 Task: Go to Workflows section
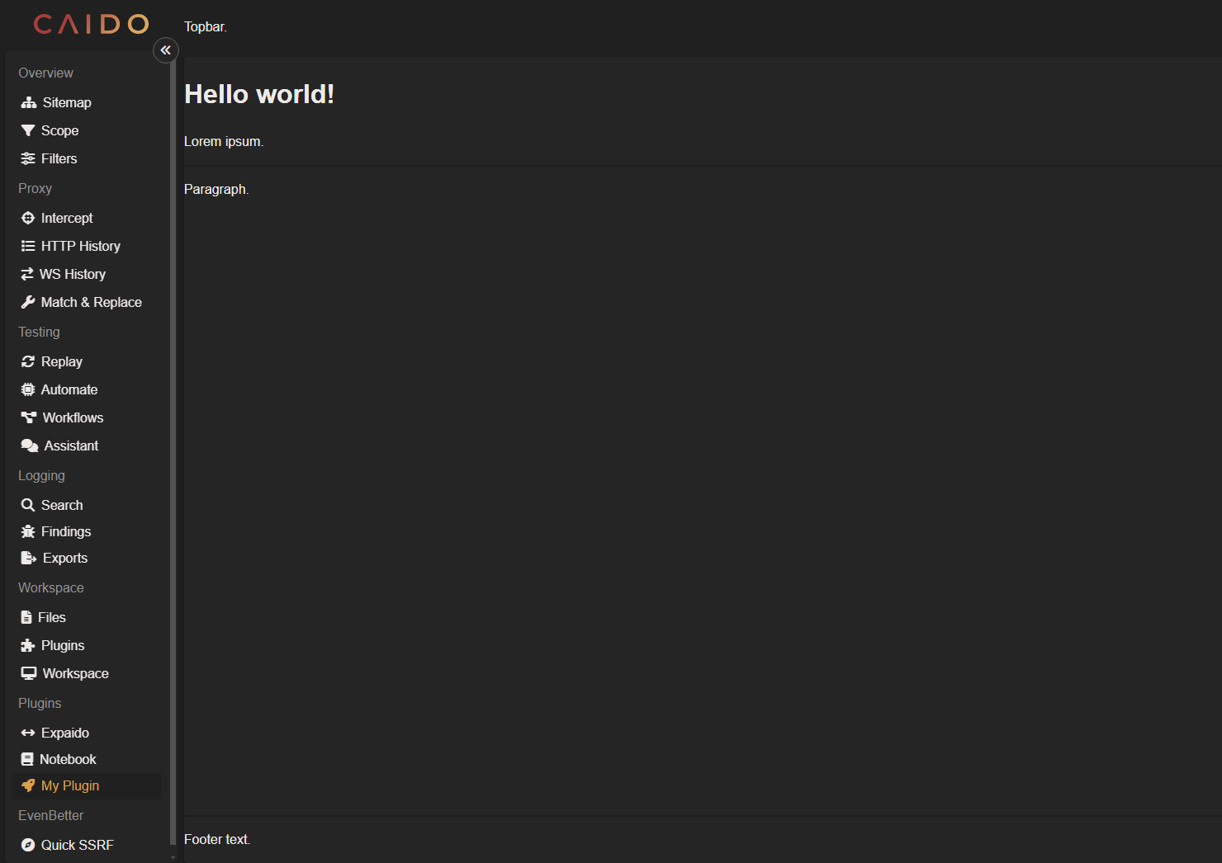point(73,417)
